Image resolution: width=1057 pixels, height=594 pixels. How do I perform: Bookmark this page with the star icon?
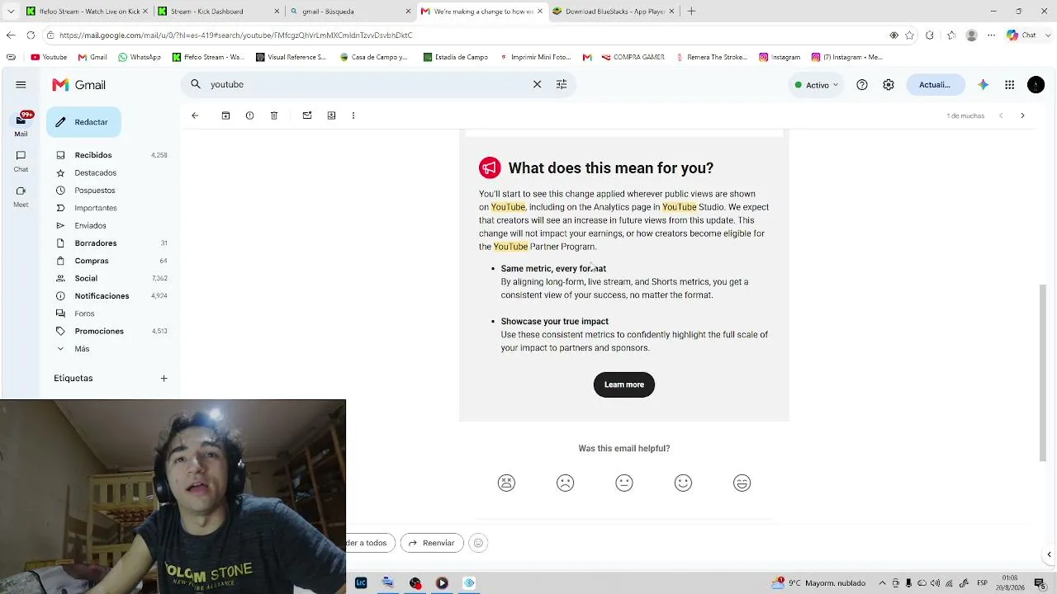pyautogui.click(x=909, y=35)
